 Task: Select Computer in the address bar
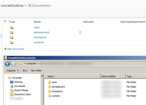pyautogui.click(x=31, y=64)
